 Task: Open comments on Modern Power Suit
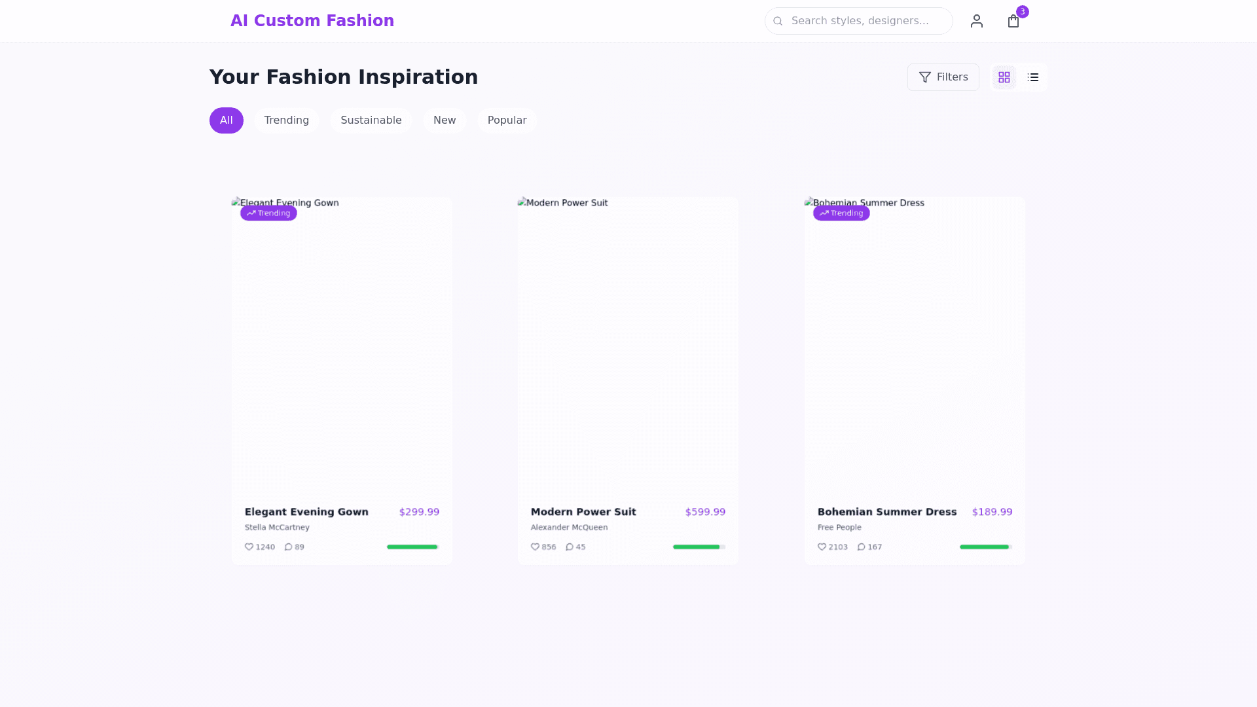(x=570, y=547)
